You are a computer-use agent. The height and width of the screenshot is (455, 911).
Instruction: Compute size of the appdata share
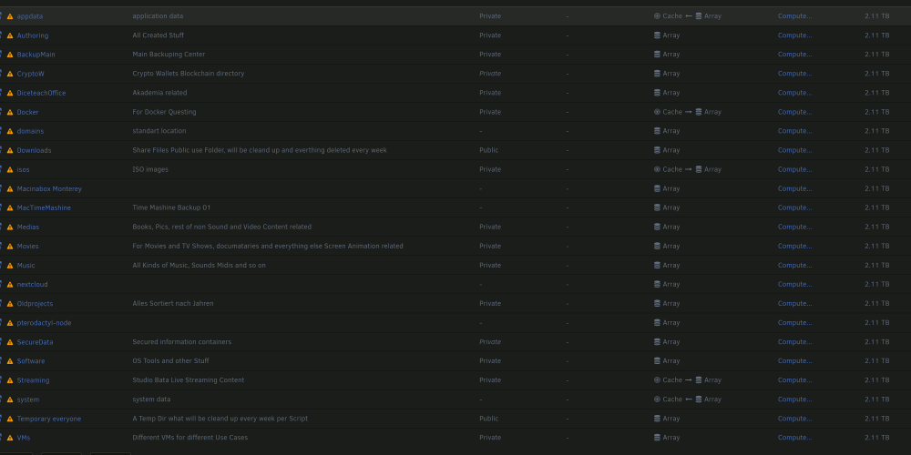794,16
